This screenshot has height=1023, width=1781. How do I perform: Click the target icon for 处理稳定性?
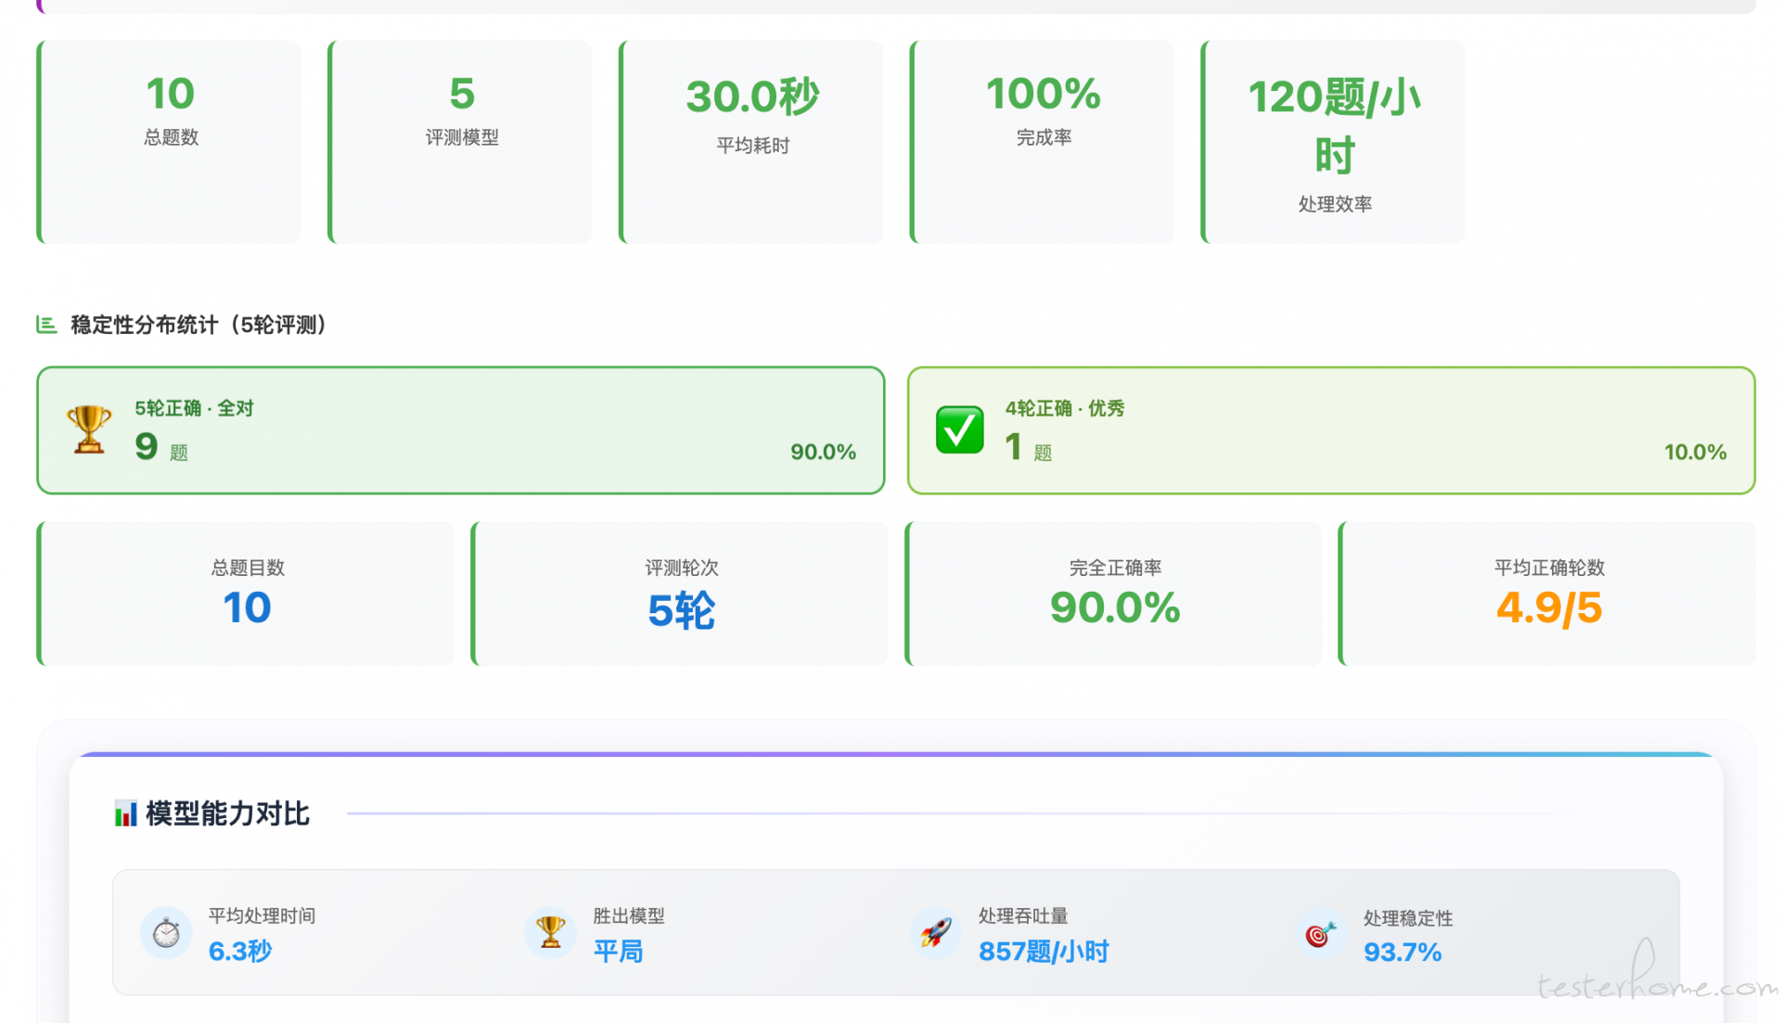tap(1321, 933)
